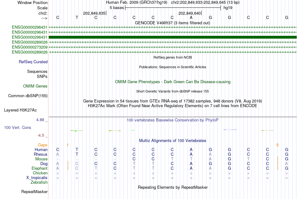Click the GENCODE V49lift37 track title
Image resolution: width=297 pixels, height=199 pixels.
click(172, 23)
